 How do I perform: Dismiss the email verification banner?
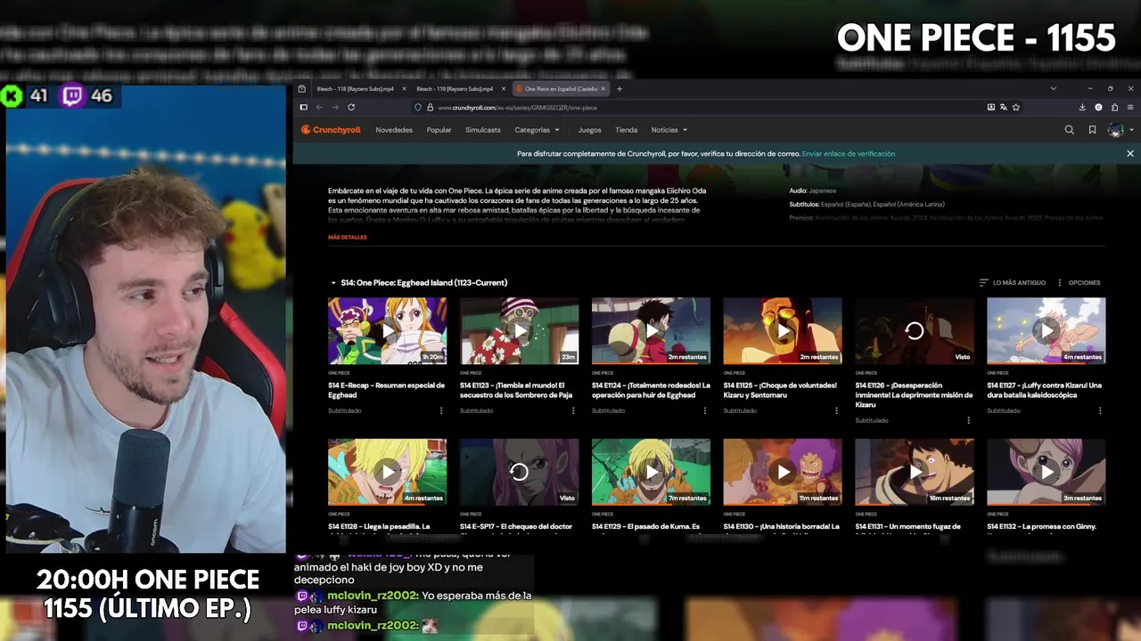(1130, 153)
